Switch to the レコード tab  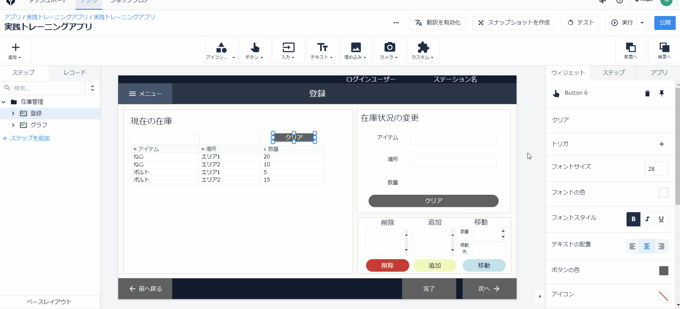click(x=74, y=73)
